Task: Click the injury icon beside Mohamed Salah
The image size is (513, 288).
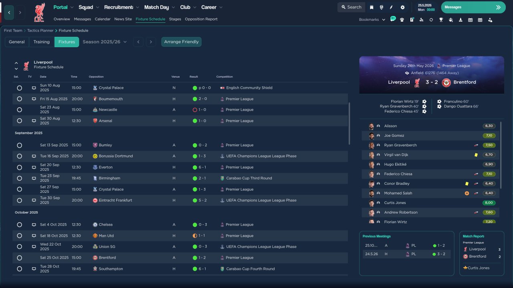Action: coord(467,193)
